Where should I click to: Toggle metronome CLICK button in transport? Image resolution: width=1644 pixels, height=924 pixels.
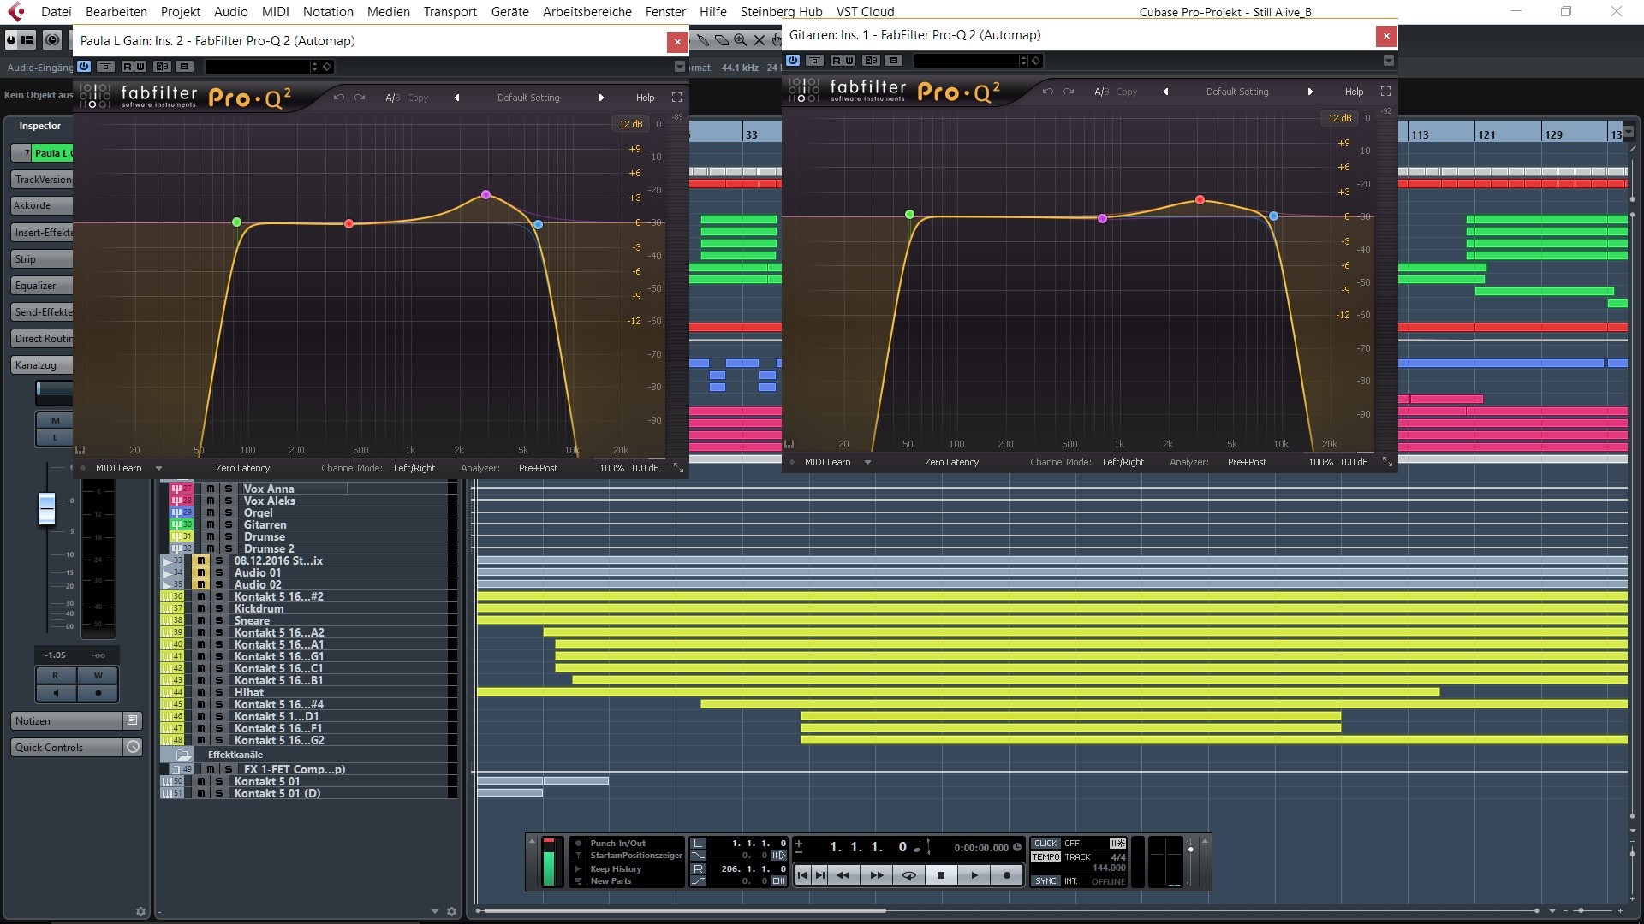click(x=1045, y=844)
